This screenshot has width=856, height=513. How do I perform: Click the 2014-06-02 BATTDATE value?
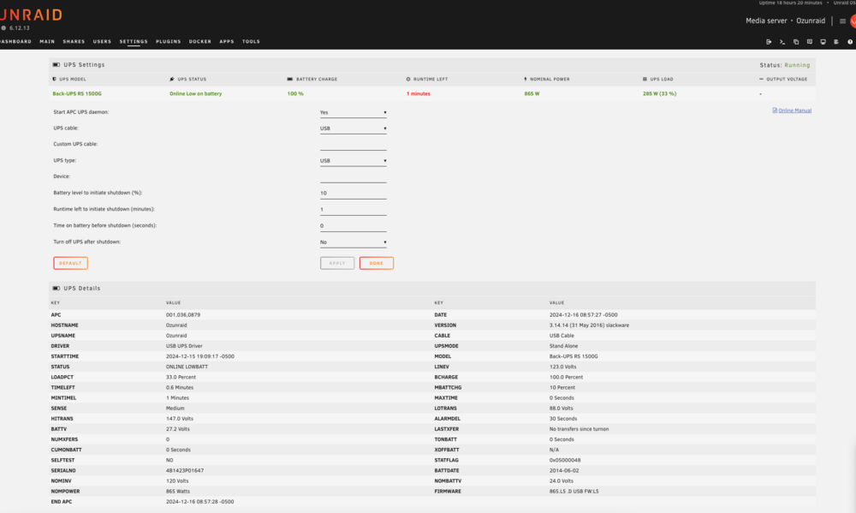pyautogui.click(x=565, y=471)
